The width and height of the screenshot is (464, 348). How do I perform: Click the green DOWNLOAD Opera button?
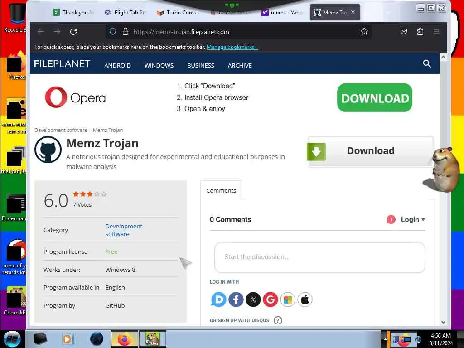(x=375, y=98)
